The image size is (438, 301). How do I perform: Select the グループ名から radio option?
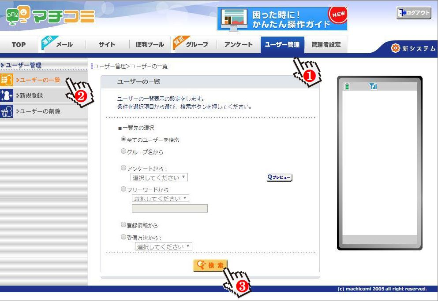tap(124, 152)
